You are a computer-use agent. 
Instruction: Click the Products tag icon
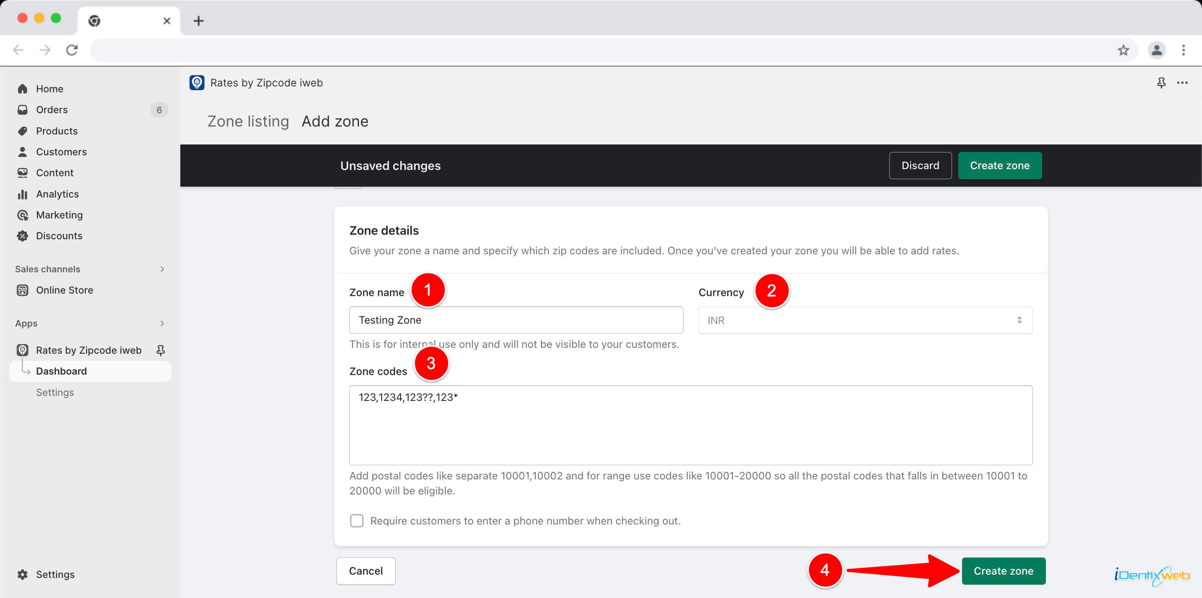23,131
